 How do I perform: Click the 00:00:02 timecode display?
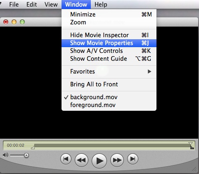point(16,145)
